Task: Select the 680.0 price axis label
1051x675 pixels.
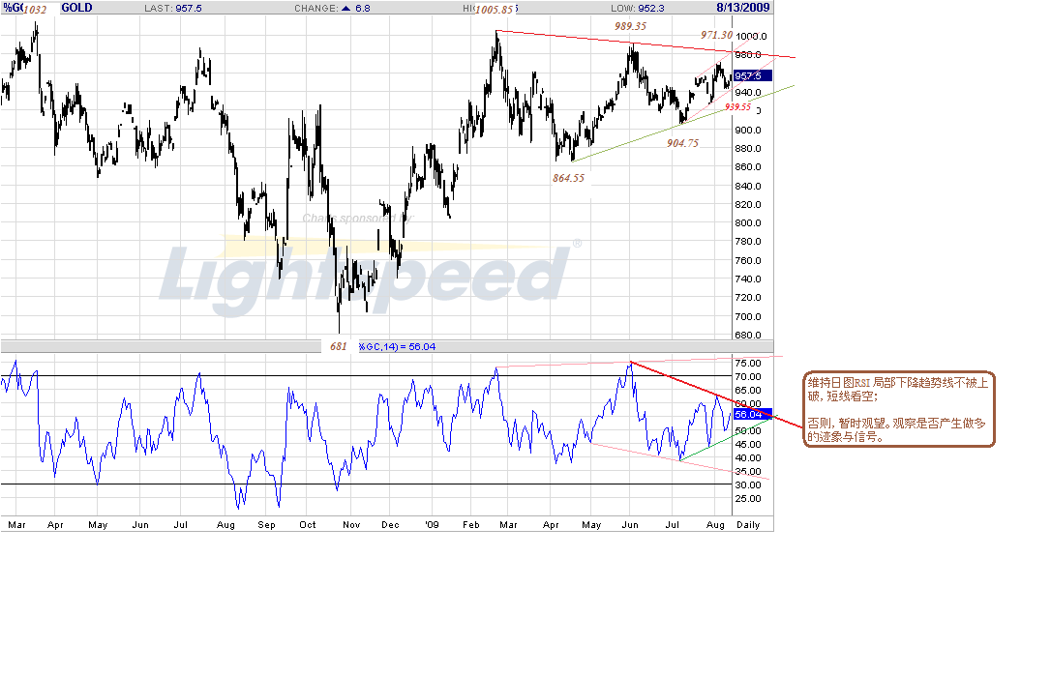Action: point(748,335)
